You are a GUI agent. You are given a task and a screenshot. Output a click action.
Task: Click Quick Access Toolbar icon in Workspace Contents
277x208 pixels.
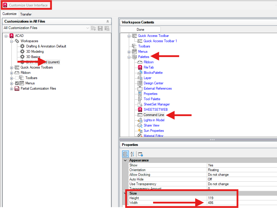tap(135, 36)
